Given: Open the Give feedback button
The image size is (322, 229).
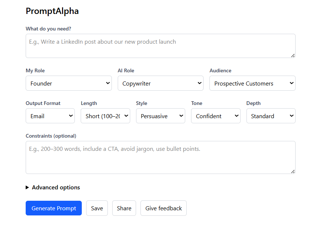Looking at the screenshot, I should coord(164,208).
